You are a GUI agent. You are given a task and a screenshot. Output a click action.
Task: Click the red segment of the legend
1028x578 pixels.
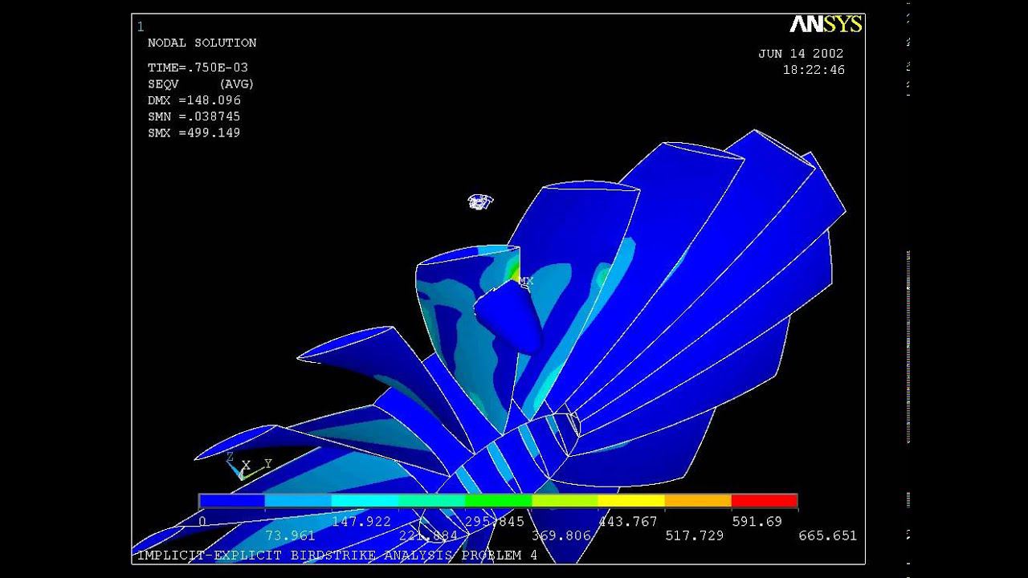pyautogui.click(x=764, y=501)
